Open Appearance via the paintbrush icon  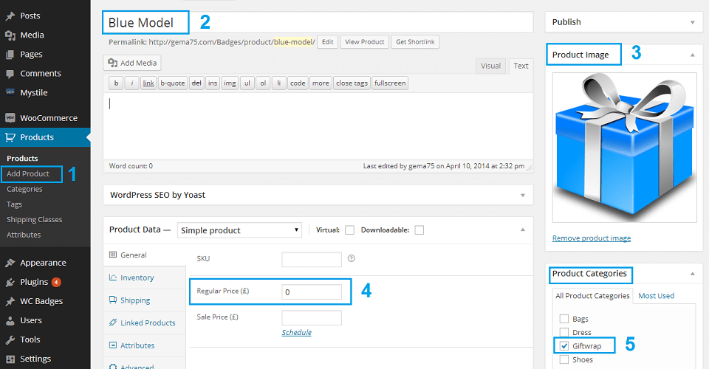[10, 263]
